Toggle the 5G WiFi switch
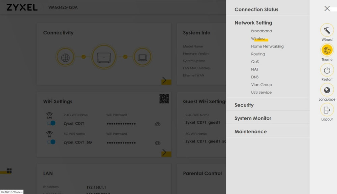 click(x=51, y=142)
